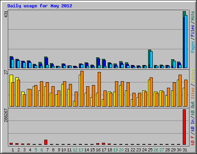Click day label 30 on the x-axis
The height and width of the screenshot is (154, 197).
point(179,150)
